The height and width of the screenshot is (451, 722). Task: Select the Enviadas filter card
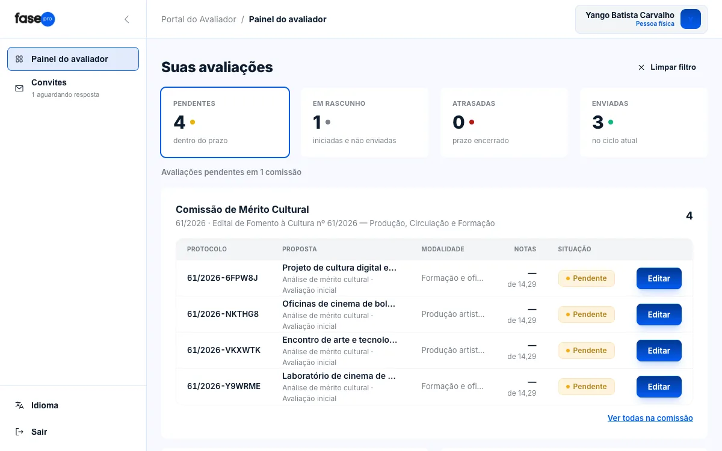[x=644, y=122]
